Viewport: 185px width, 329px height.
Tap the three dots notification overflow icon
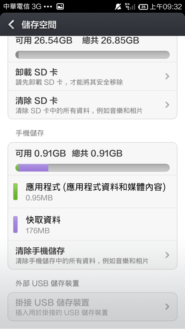tap(49, 7)
